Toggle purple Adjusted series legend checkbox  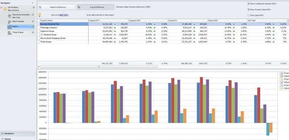tap(282, 82)
